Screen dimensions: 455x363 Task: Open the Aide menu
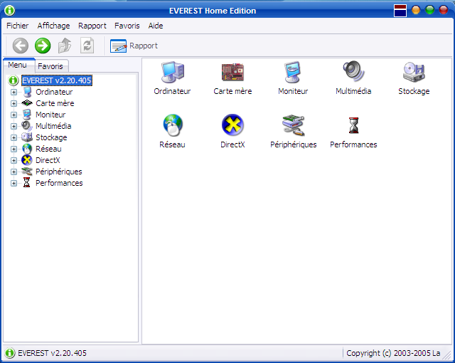[x=156, y=26]
